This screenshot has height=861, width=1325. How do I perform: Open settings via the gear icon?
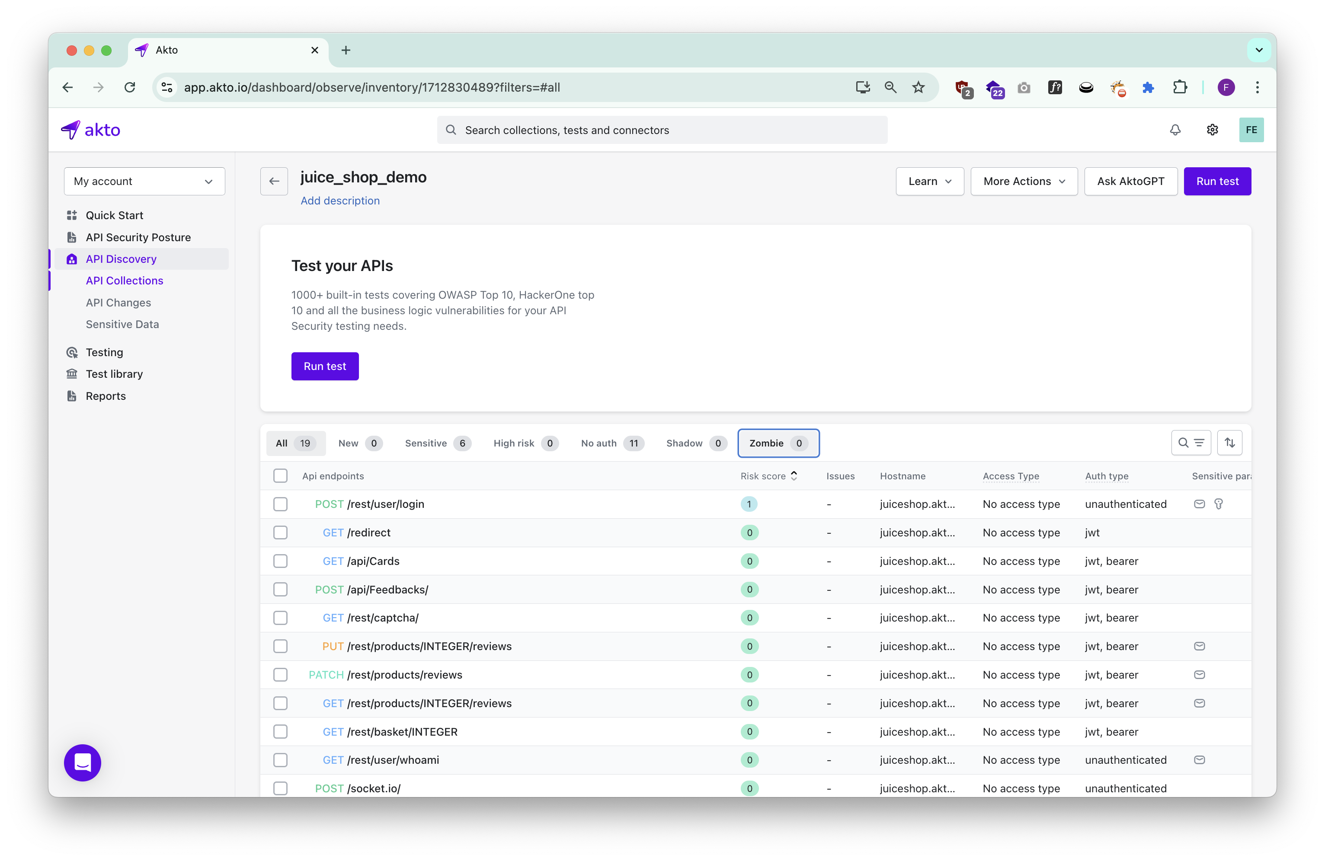click(x=1212, y=130)
